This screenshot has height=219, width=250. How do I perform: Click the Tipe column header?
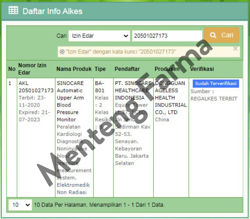(x=100, y=69)
